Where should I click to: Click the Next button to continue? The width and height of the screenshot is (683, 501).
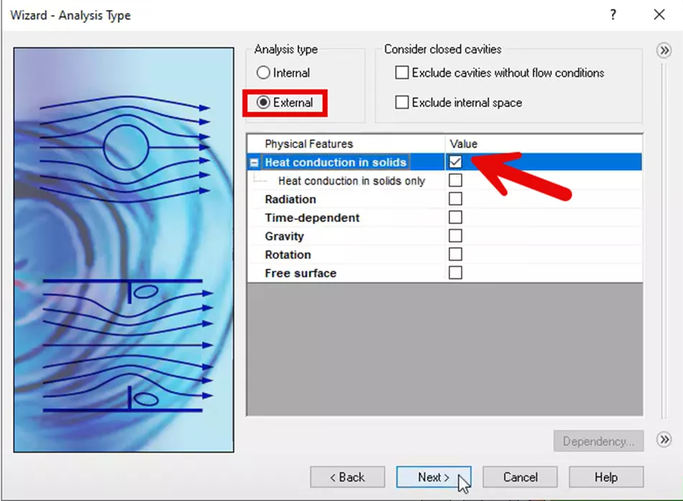point(434,477)
